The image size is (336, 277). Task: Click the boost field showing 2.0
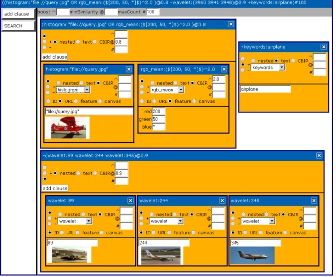(219, 79)
